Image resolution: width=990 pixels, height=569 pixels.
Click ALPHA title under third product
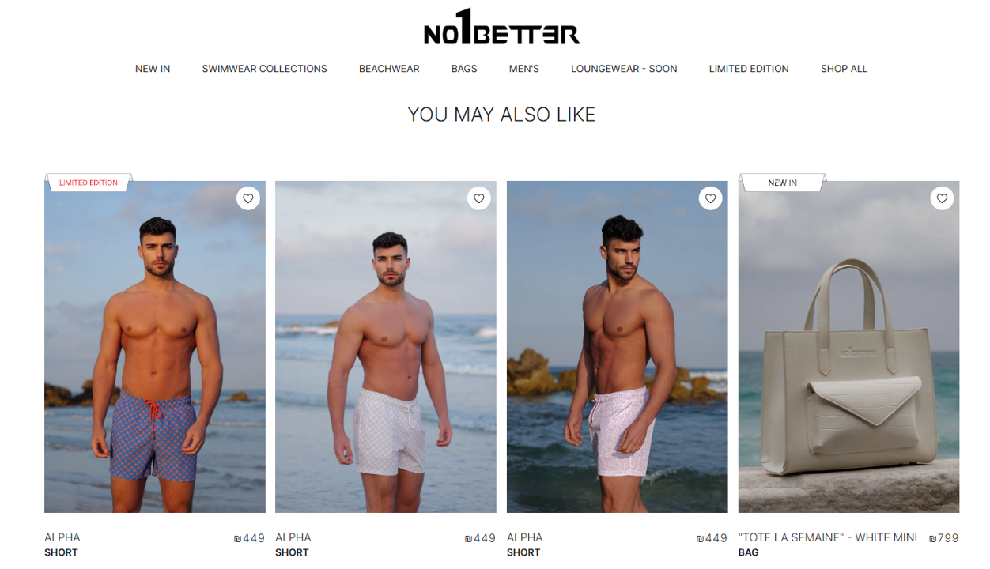(525, 537)
